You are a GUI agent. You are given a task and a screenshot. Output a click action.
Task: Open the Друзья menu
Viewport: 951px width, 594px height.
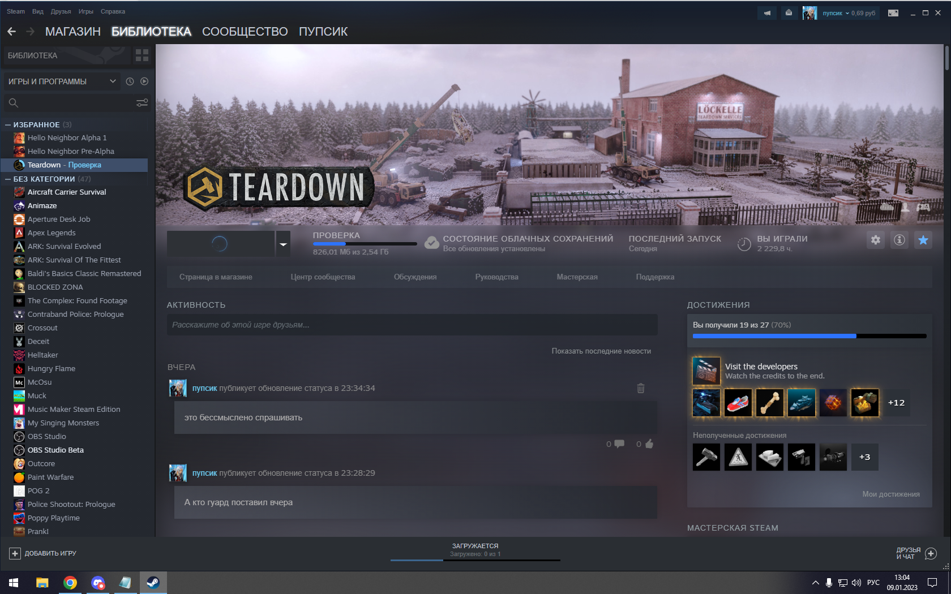pos(61,11)
